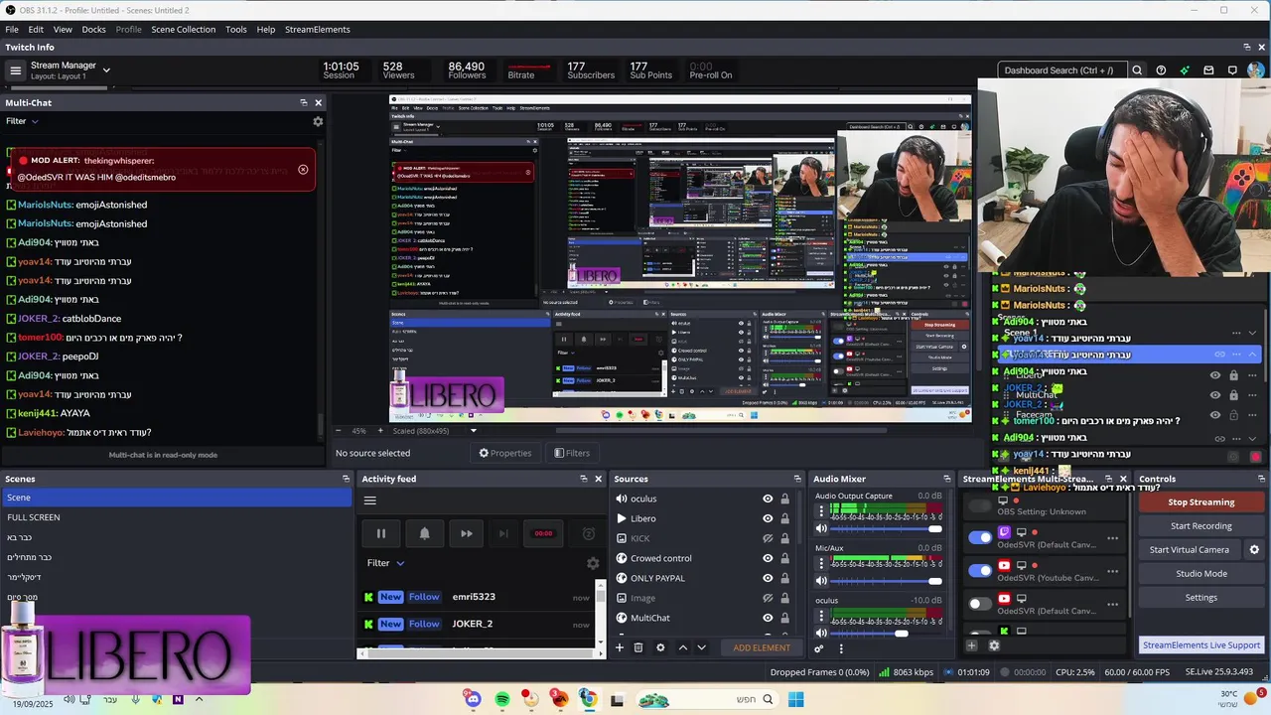Open the Multi-Chat settings gear
The width and height of the screenshot is (1271, 715).
318,121
